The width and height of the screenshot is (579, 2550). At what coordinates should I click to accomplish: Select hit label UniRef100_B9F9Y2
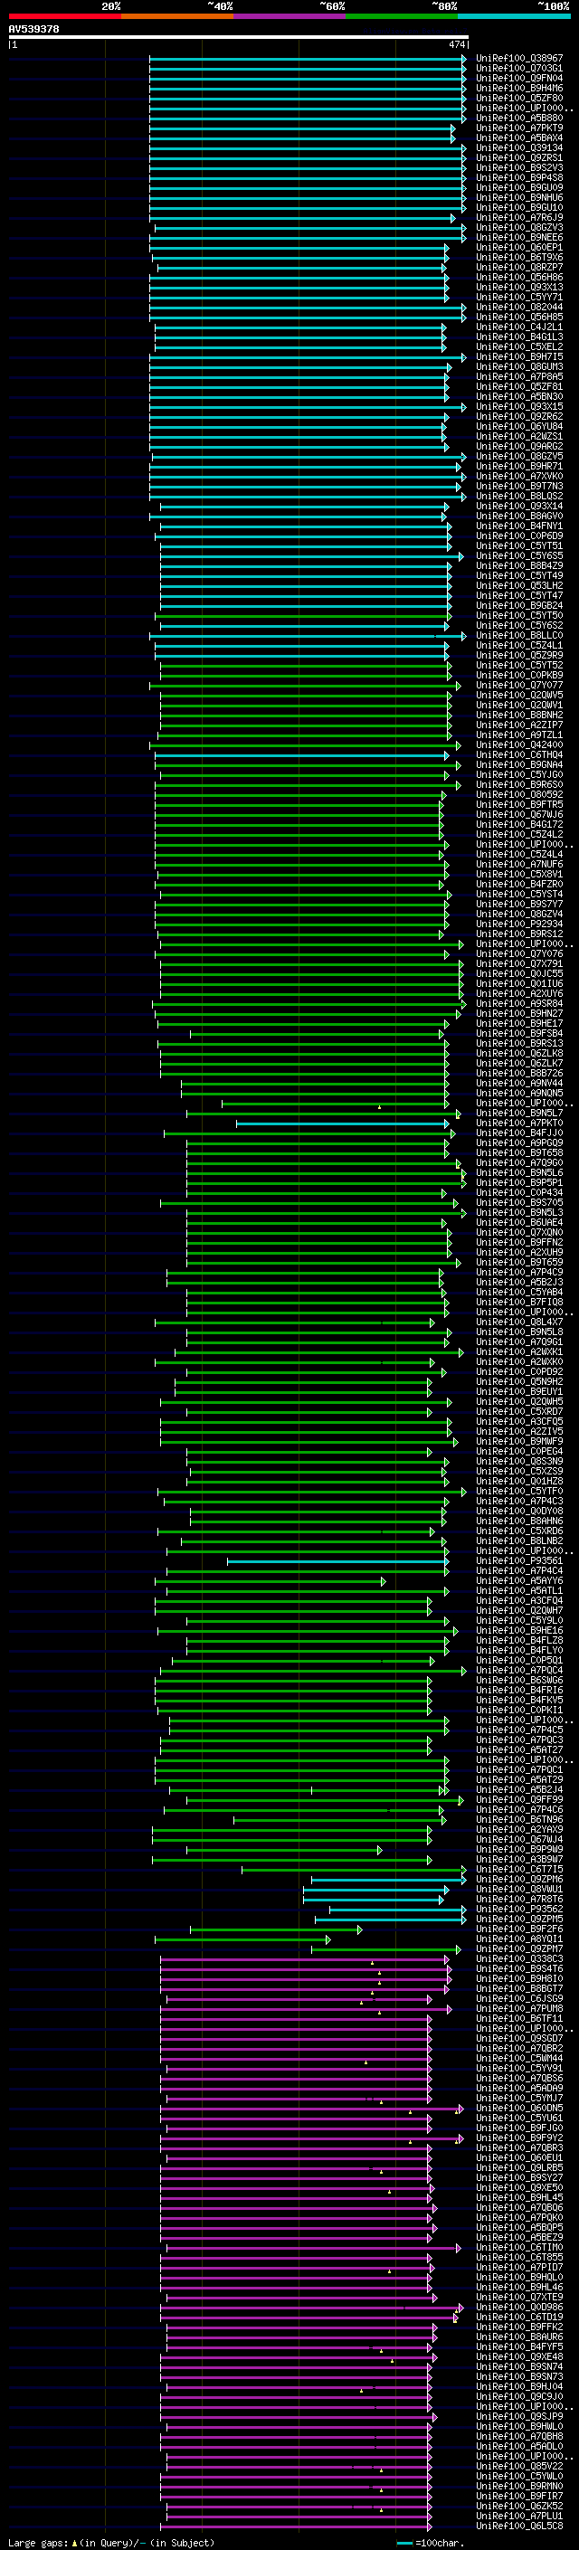click(519, 2138)
